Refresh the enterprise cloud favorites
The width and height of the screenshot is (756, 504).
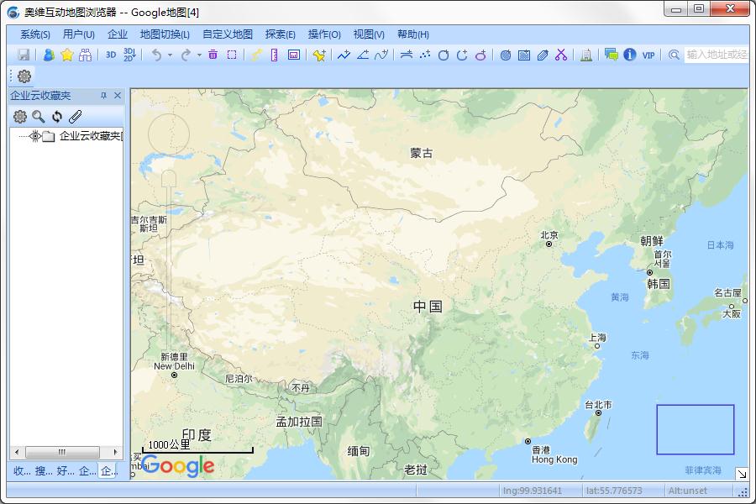(55, 117)
